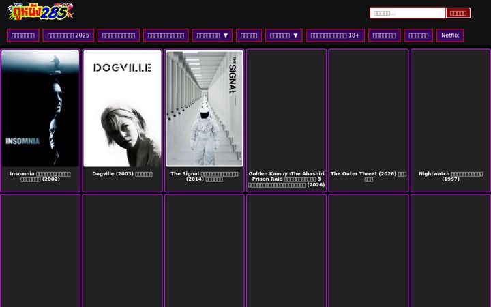Open the 18+ category menu item
The image size is (491, 307).
click(x=335, y=35)
